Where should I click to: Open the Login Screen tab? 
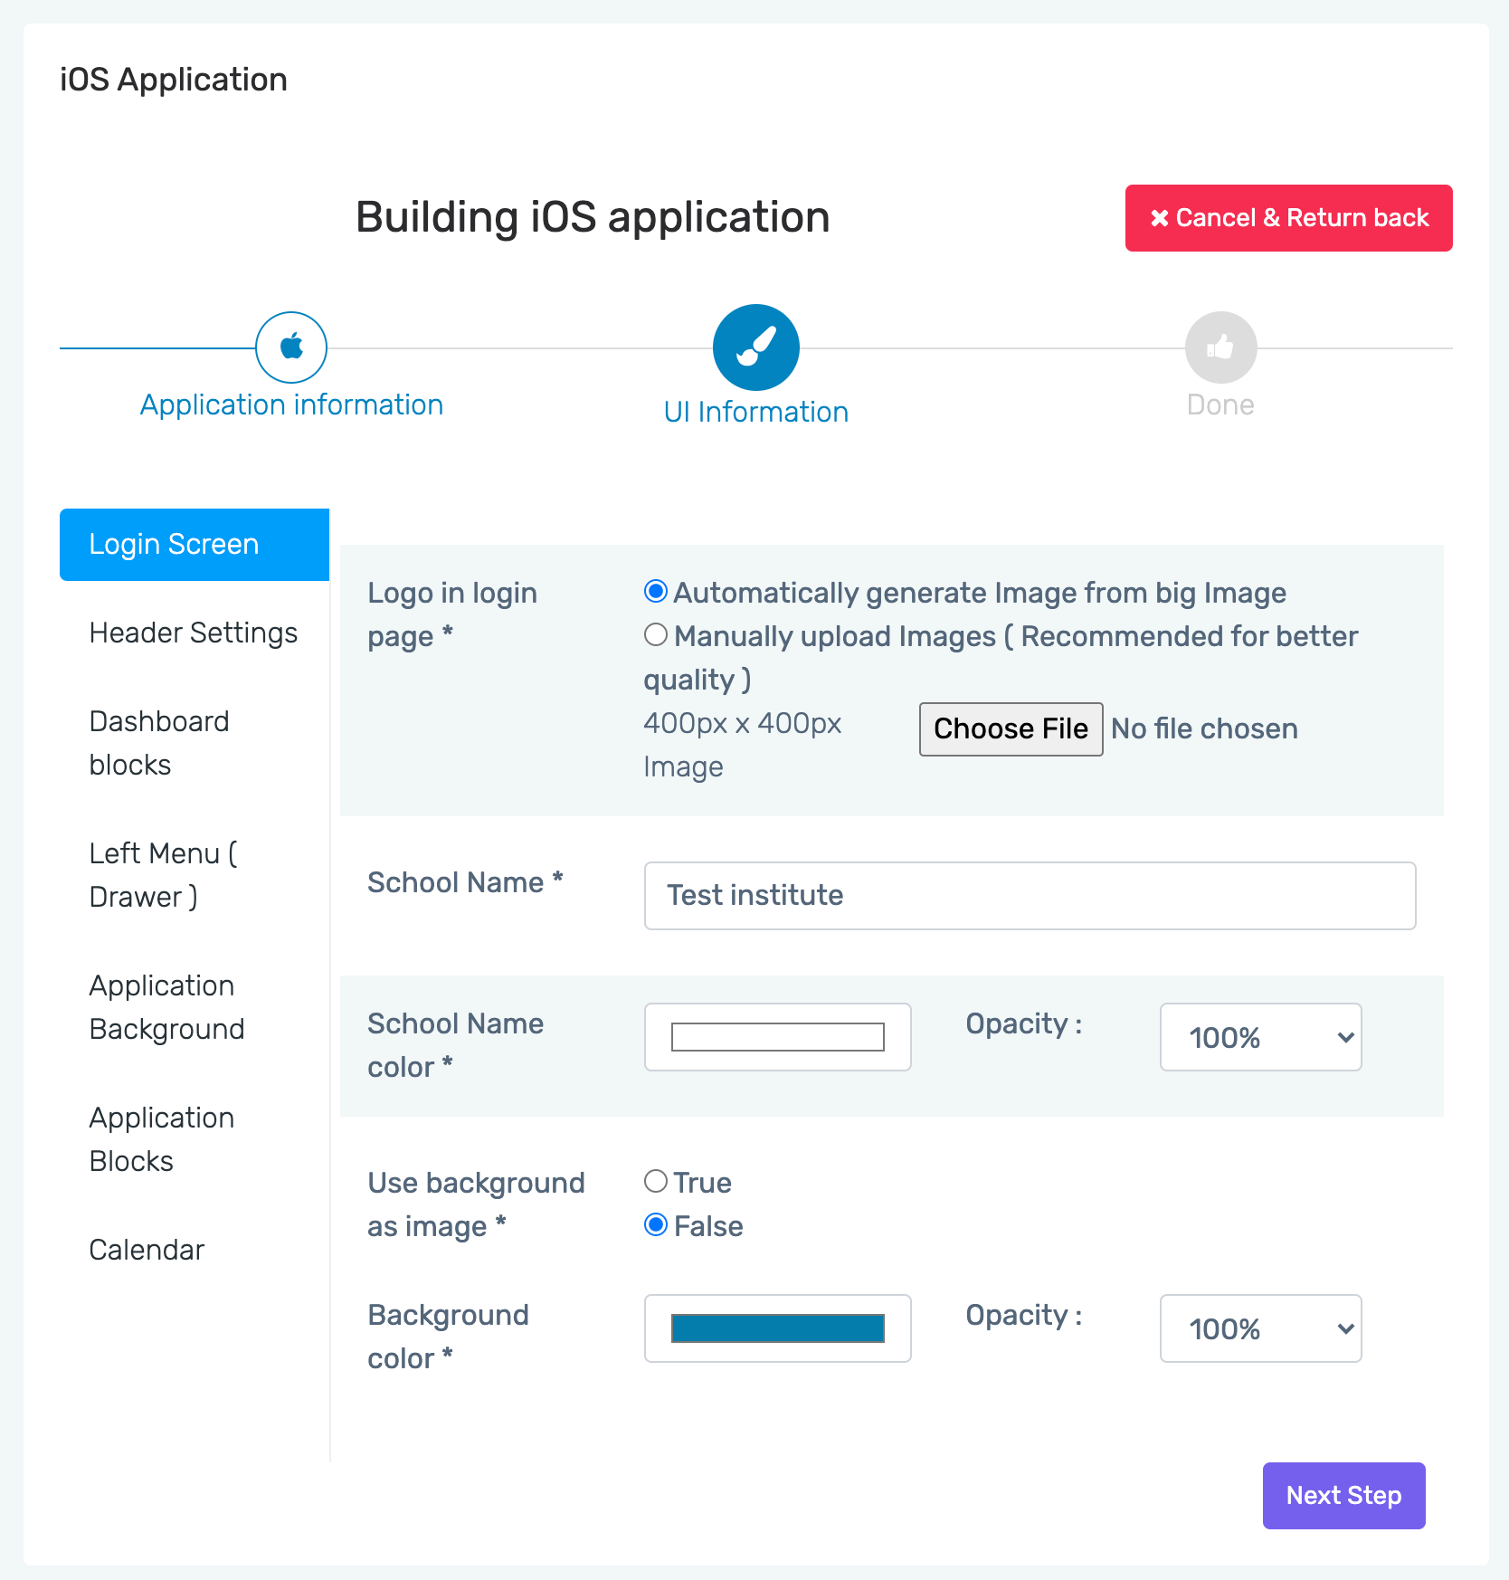coord(195,545)
